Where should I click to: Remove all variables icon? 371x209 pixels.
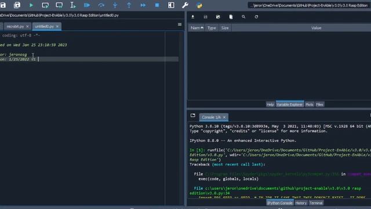coord(231,17)
